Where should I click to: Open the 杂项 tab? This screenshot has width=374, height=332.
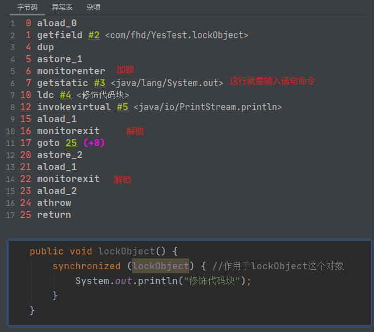tap(93, 7)
